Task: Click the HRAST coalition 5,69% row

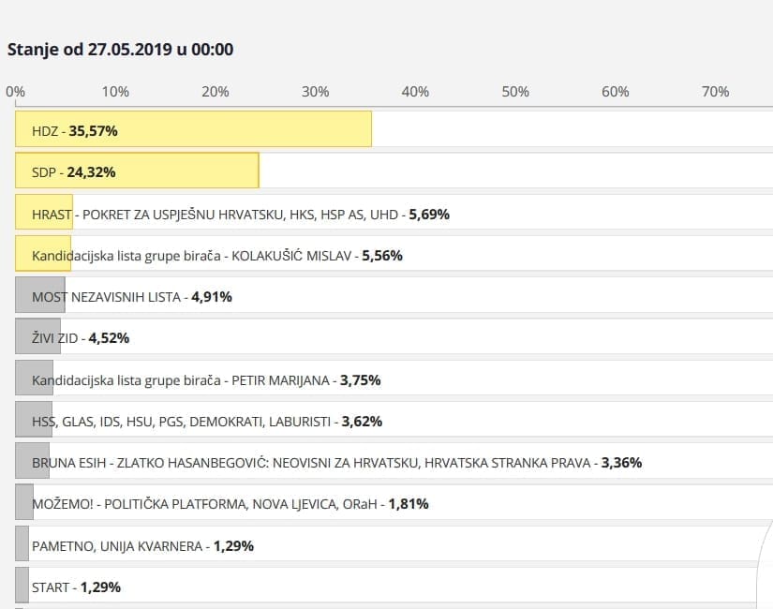Action: click(241, 214)
